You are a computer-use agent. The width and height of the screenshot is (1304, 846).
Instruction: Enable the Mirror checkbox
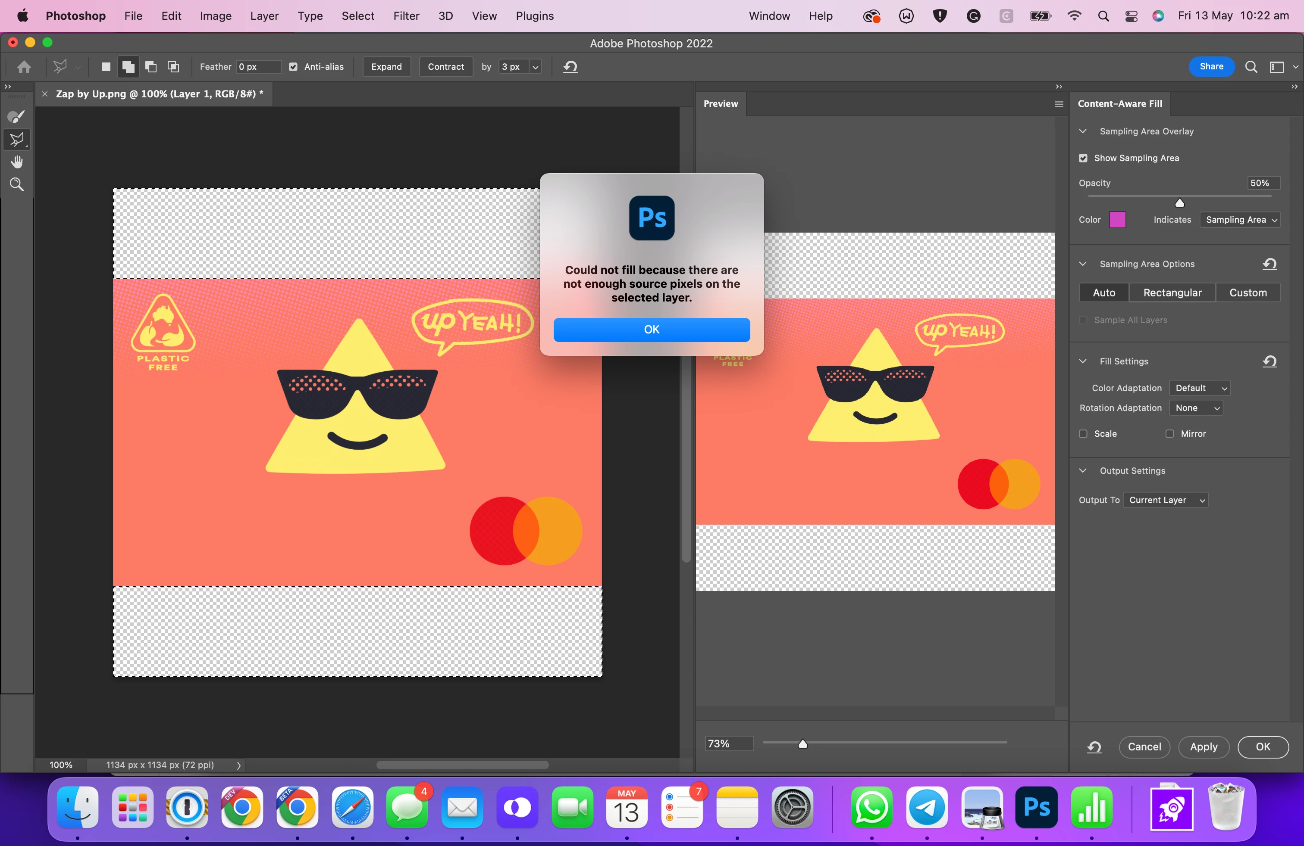(1170, 434)
